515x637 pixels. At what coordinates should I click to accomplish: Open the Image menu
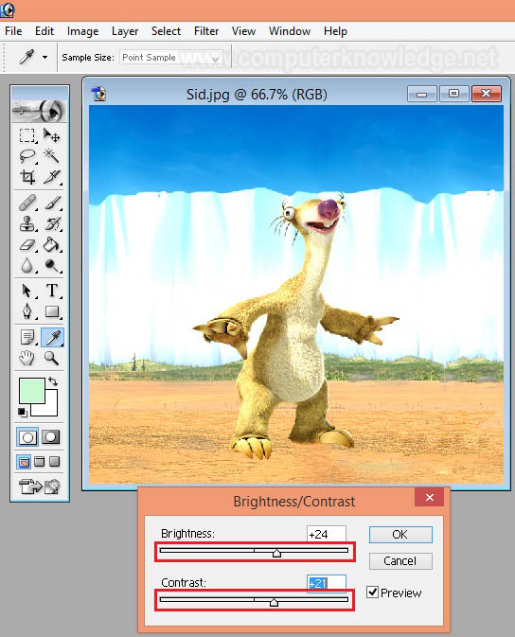pos(83,31)
